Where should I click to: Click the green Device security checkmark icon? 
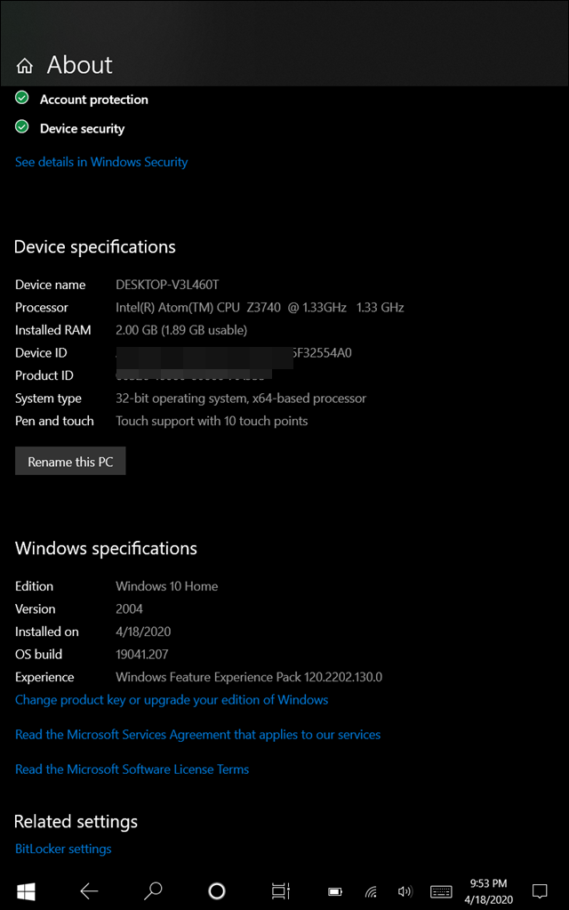pyautogui.click(x=23, y=127)
